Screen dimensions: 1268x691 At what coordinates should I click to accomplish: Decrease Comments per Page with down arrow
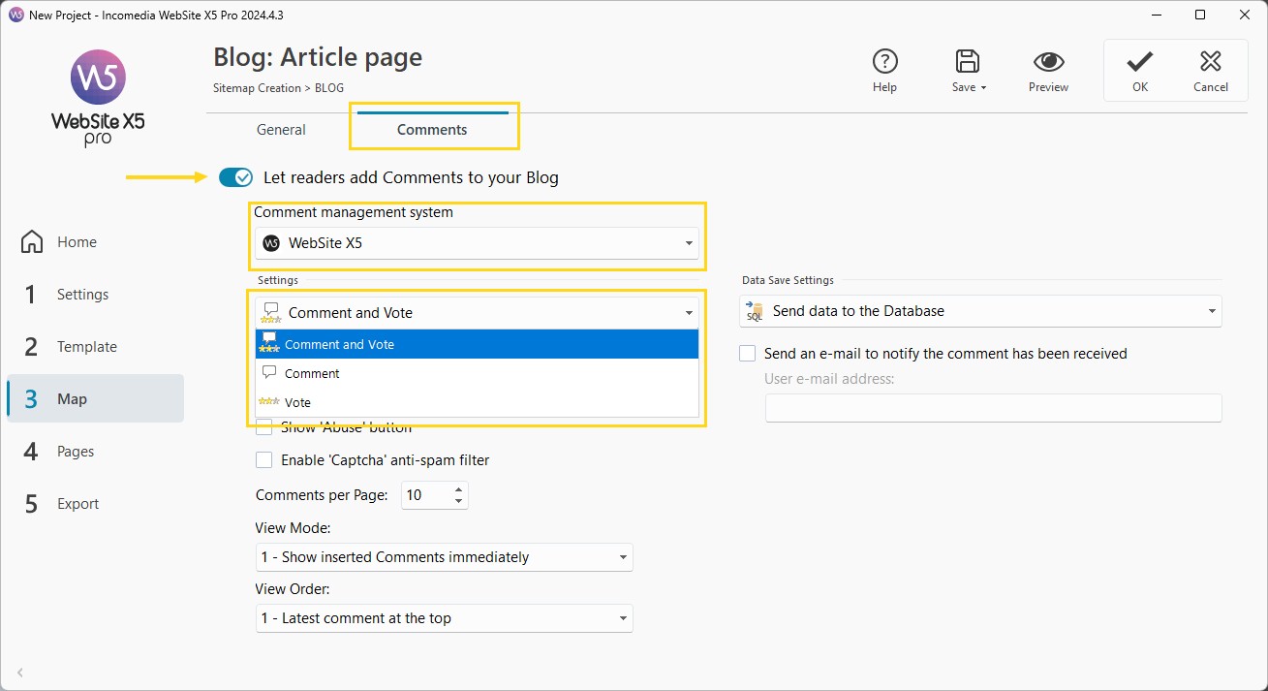click(x=459, y=502)
